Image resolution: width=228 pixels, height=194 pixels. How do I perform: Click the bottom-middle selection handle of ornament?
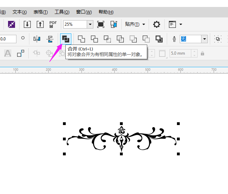click(121, 154)
